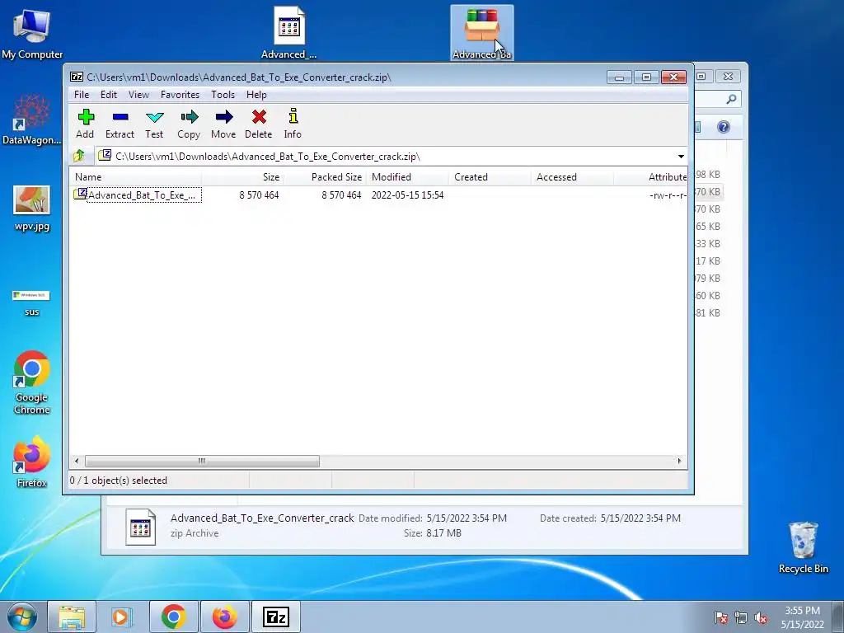Image resolution: width=844 pixels, height=633 pixels.
Task: Click the Explorer window help icon
Action: pos(724,127)
